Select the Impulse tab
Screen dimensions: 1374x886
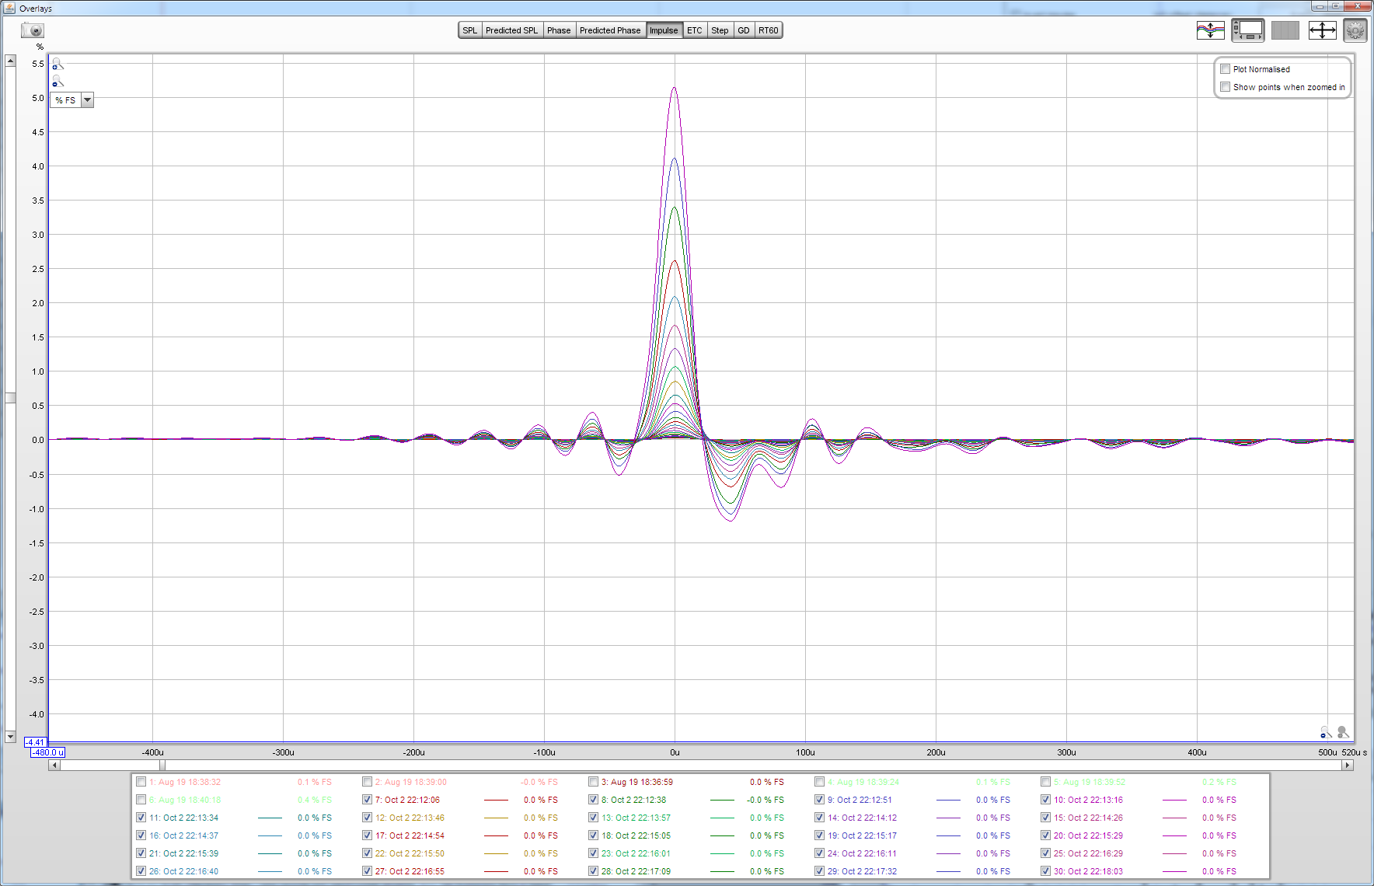pyautogui.click(x=664, y=30)
